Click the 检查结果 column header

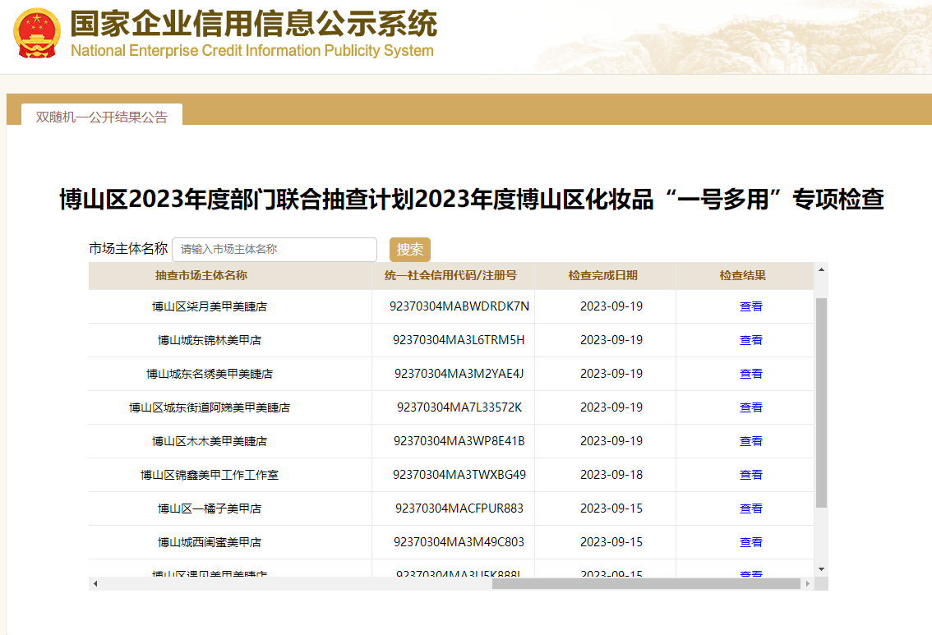[x=742, y=276]
